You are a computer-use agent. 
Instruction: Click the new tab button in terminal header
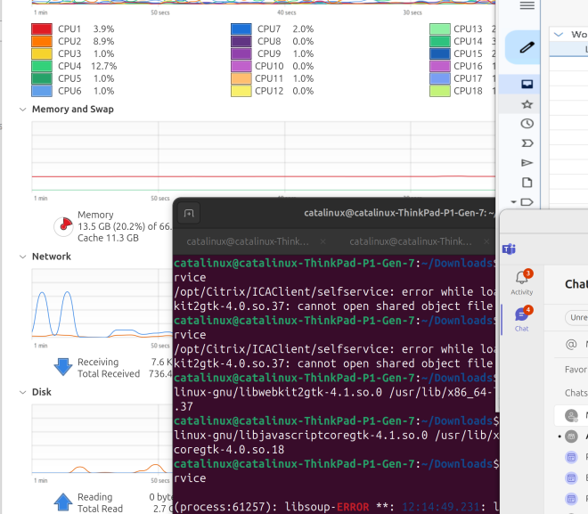tap(189, 213)
